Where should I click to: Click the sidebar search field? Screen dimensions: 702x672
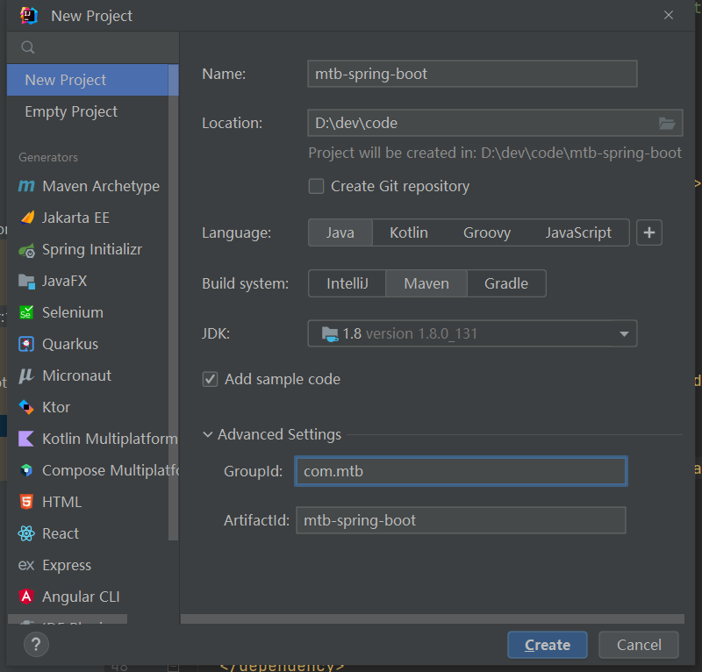(93, 47)
